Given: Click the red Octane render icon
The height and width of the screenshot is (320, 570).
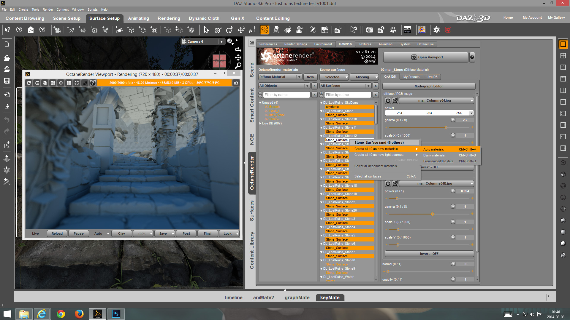Looking at the screenshot, I should (x=448, y=30).
